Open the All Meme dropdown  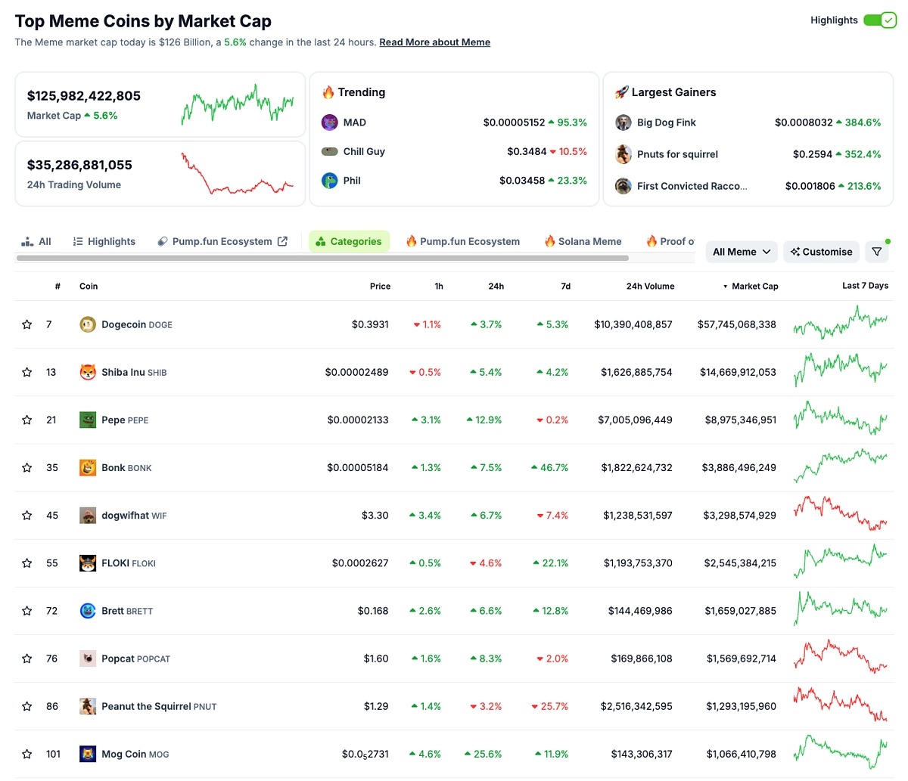tap(741, 251)
